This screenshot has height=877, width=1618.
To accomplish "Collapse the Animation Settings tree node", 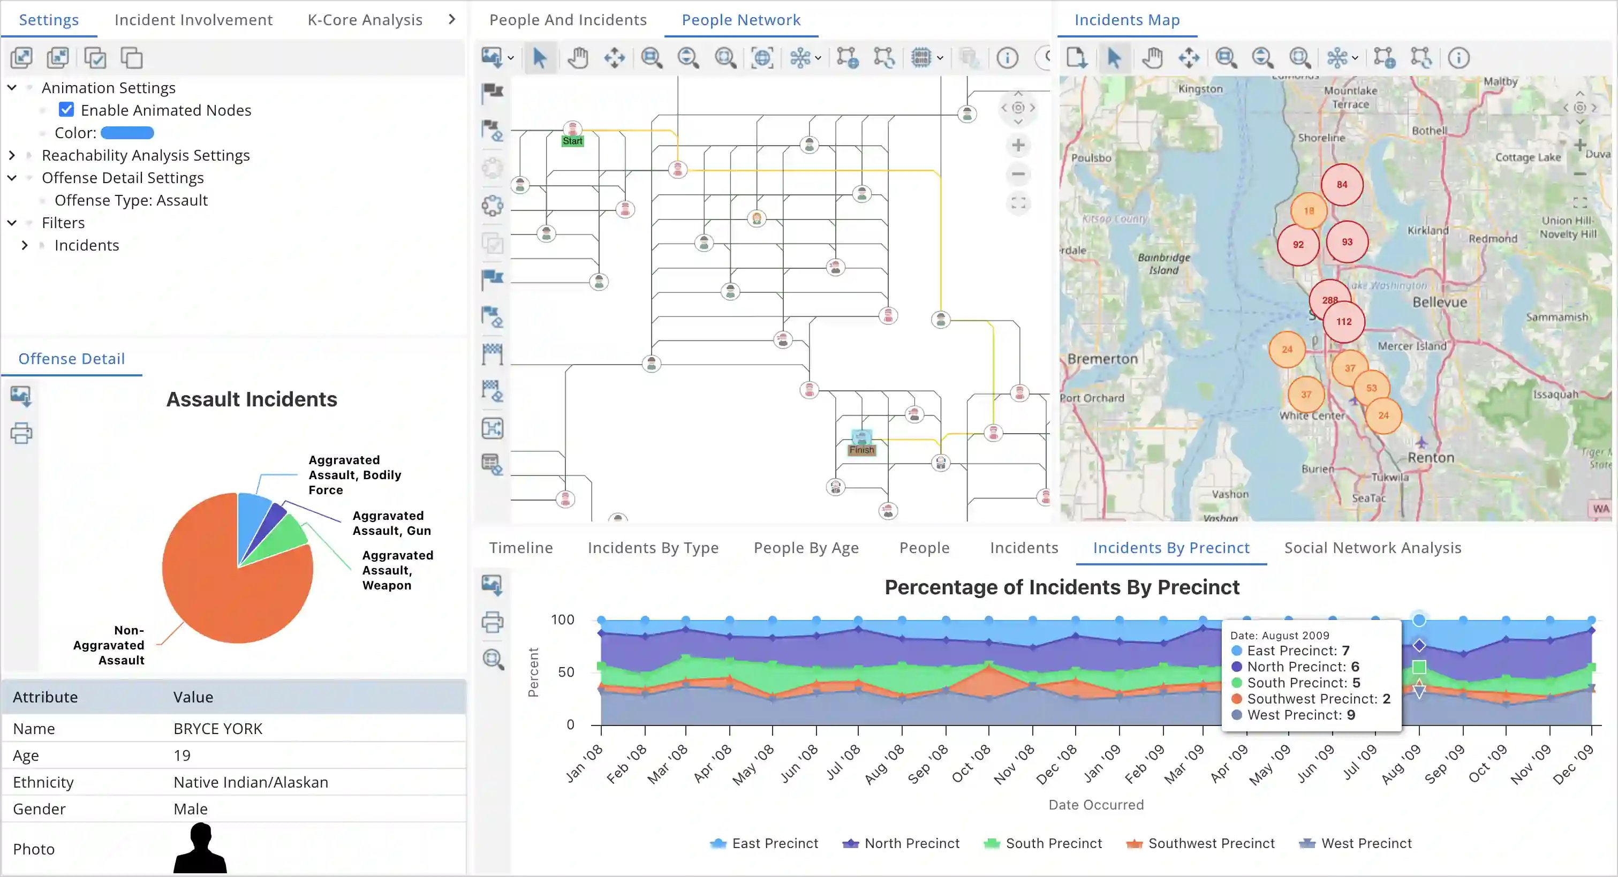I will (x=12, y=87).
